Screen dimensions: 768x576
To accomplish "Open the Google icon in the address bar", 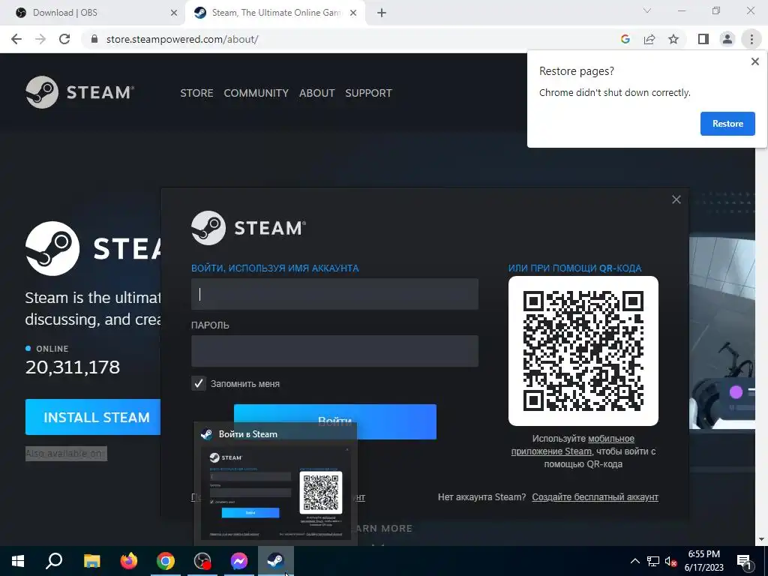I will click(x=625, y=39).
